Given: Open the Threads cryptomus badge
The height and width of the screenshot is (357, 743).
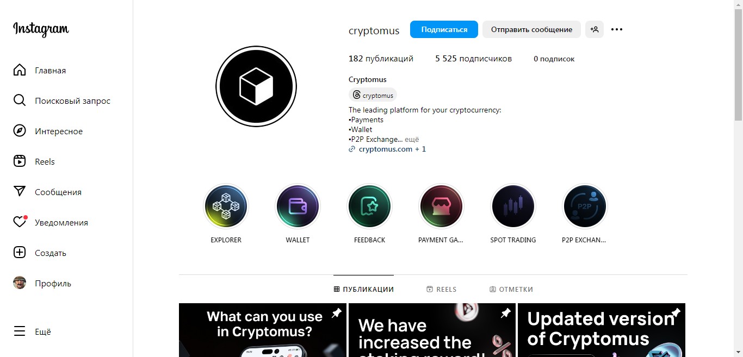Looking at the screenshot, I should click(373, 95).
